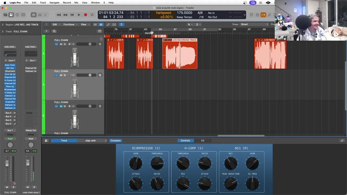Adjust volume slider on track 4
347x195 pixels.
(86, 44)
